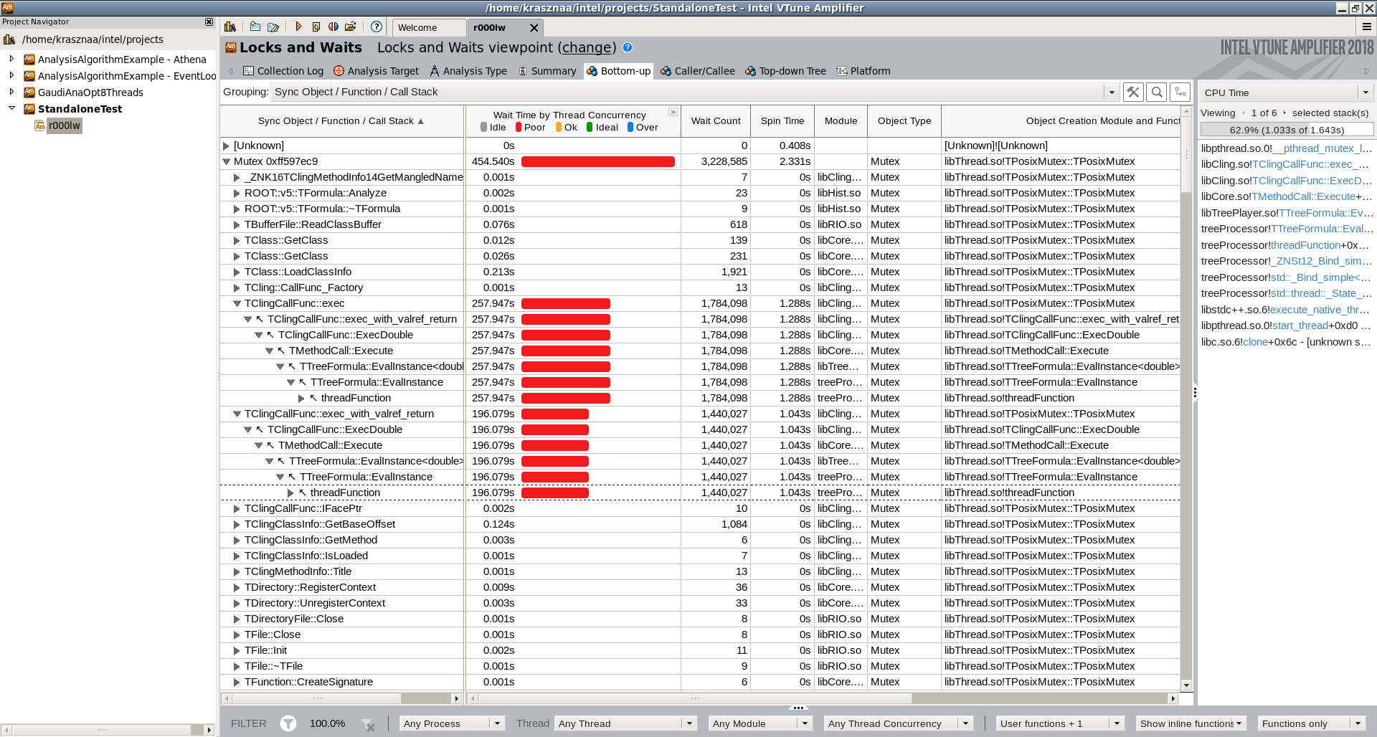Open the CPU Time stack dropdown

pos(1287,92)
